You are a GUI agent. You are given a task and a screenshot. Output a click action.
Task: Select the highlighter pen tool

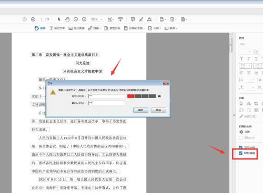coord(141,19)
